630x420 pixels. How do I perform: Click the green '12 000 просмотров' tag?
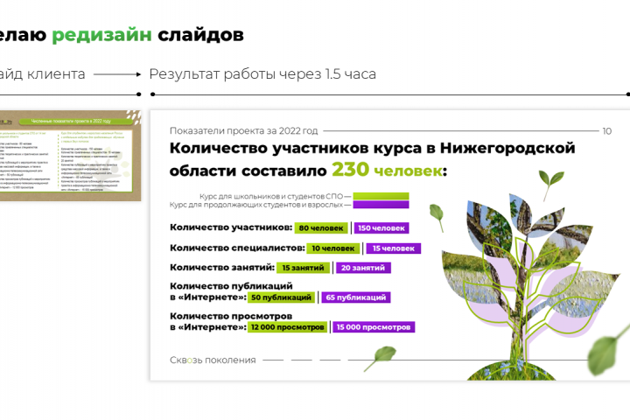(288, 327)
